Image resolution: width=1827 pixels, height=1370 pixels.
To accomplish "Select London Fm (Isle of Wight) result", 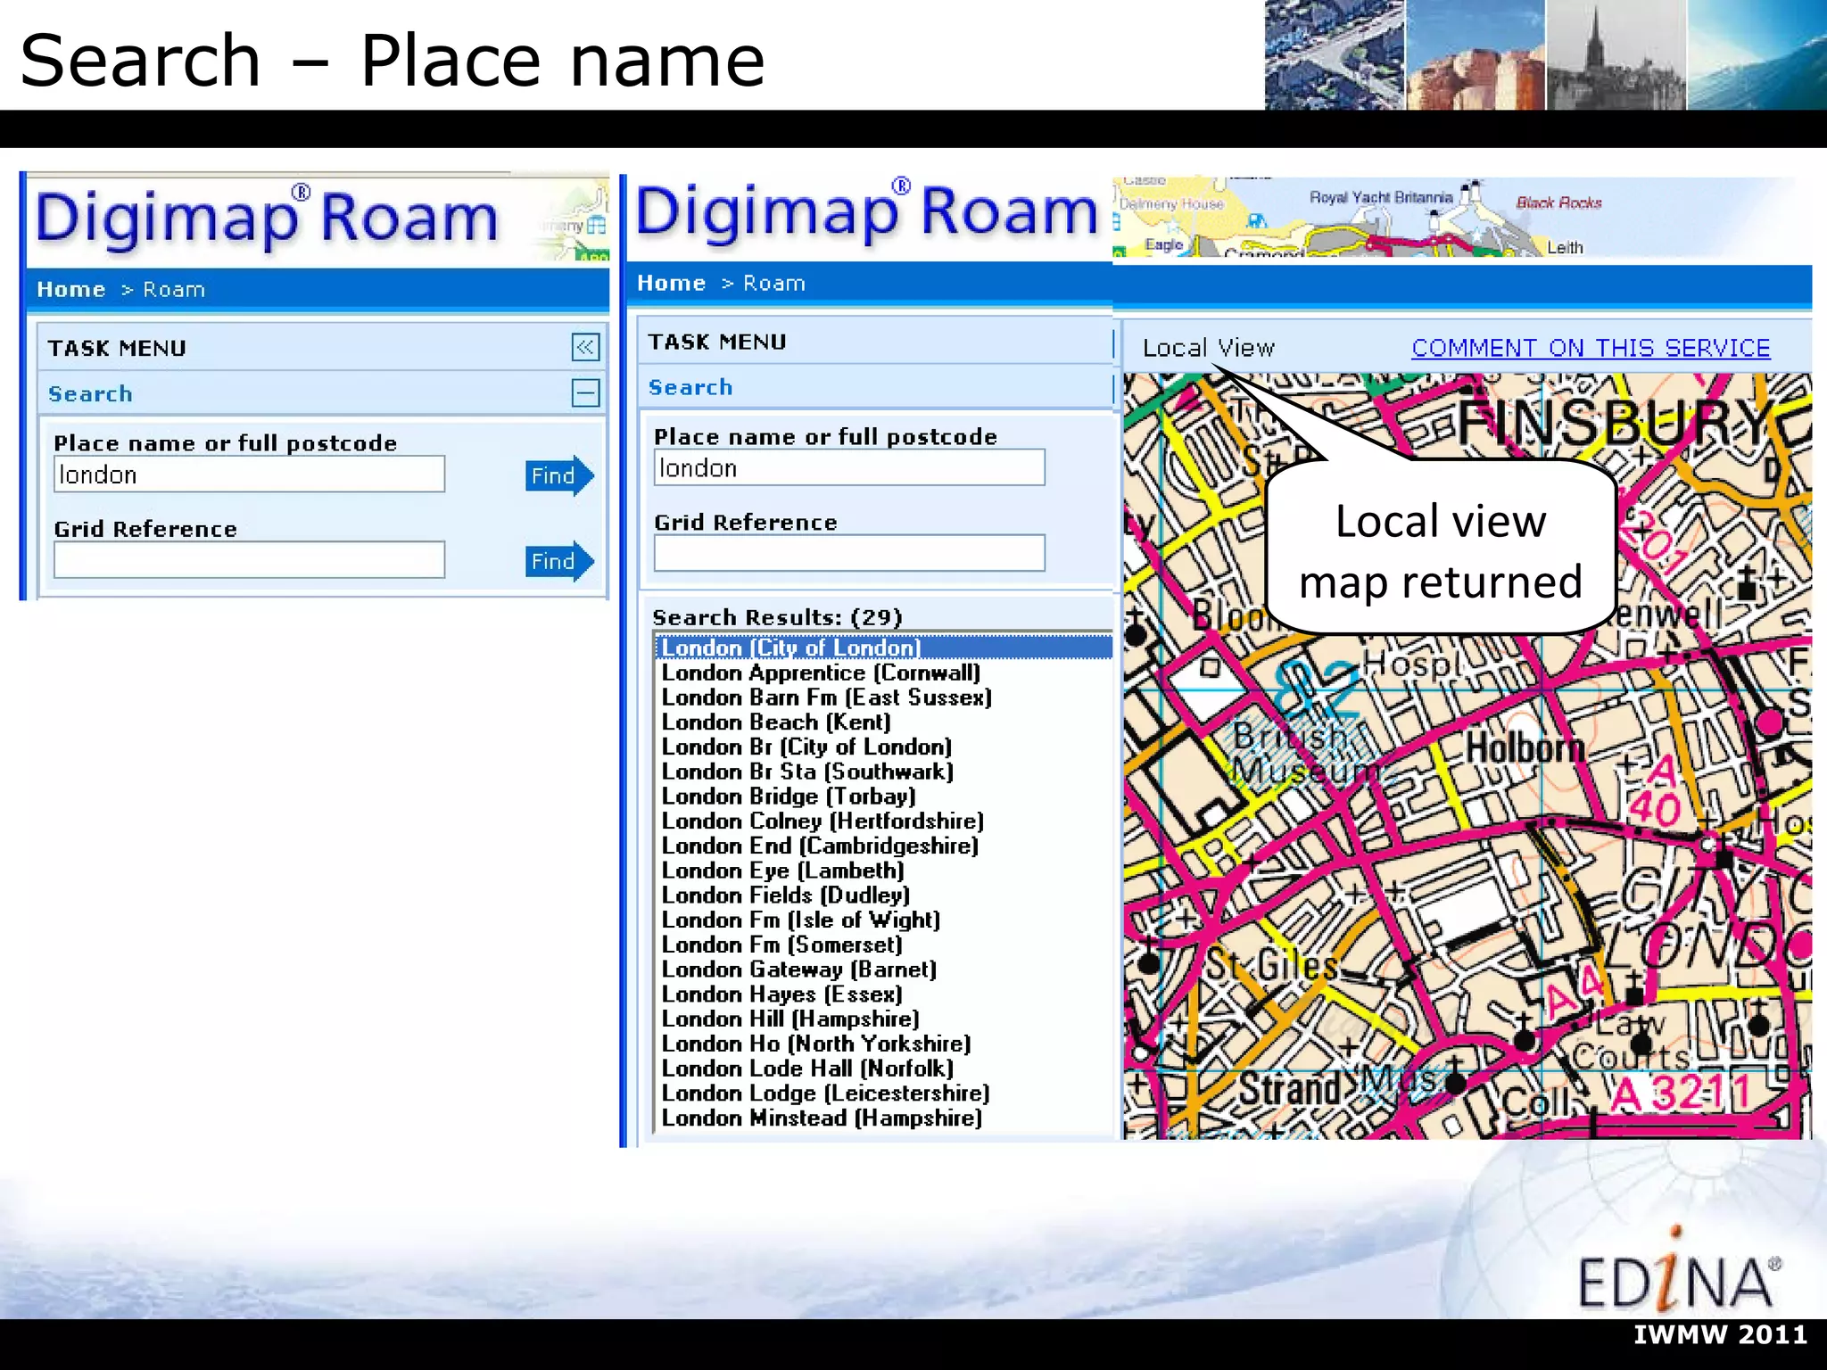I will pos(801,920).
